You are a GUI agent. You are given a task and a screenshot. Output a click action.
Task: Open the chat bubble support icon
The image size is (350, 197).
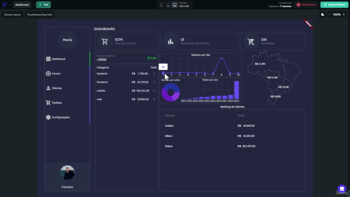(342, 189)
